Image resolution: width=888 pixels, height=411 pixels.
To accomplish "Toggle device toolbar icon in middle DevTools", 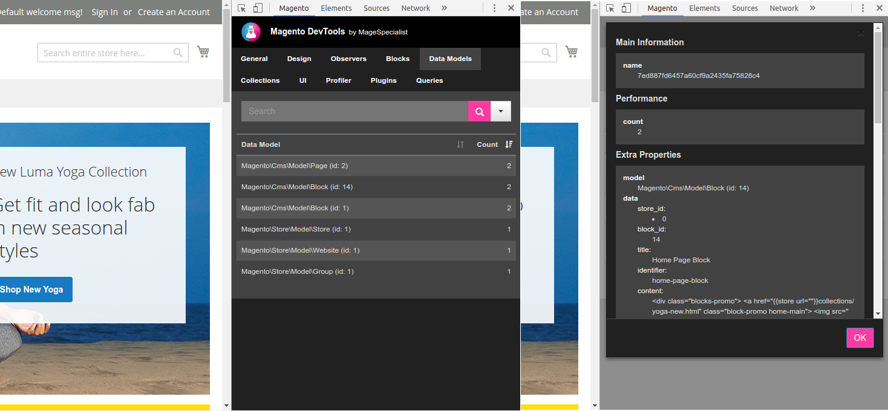I will point(258,8).
